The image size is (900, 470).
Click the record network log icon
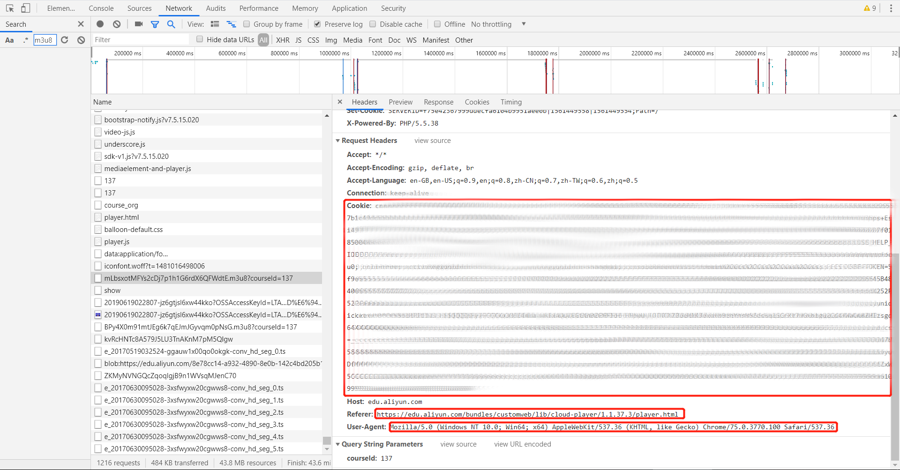(x=100, y=24)
